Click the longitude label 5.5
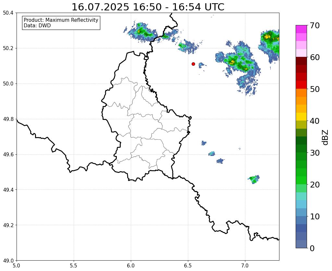Image resolution: width=332 pixels, height=271 pixels. pyautogui.click(x=74, y=265)
